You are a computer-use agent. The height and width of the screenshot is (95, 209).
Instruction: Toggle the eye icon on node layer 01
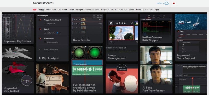(77, 19)
